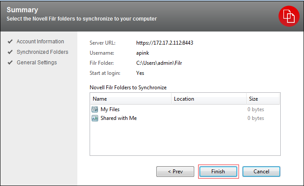Go back with the Prev button

click(175, 172)
